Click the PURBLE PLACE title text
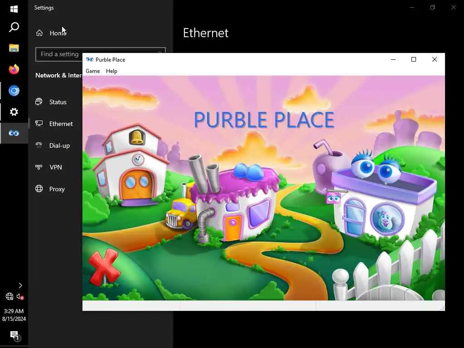464x348 pixels. click(264, 120)
